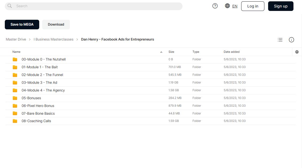Click the 1.19 GB size value

point(173,82)
